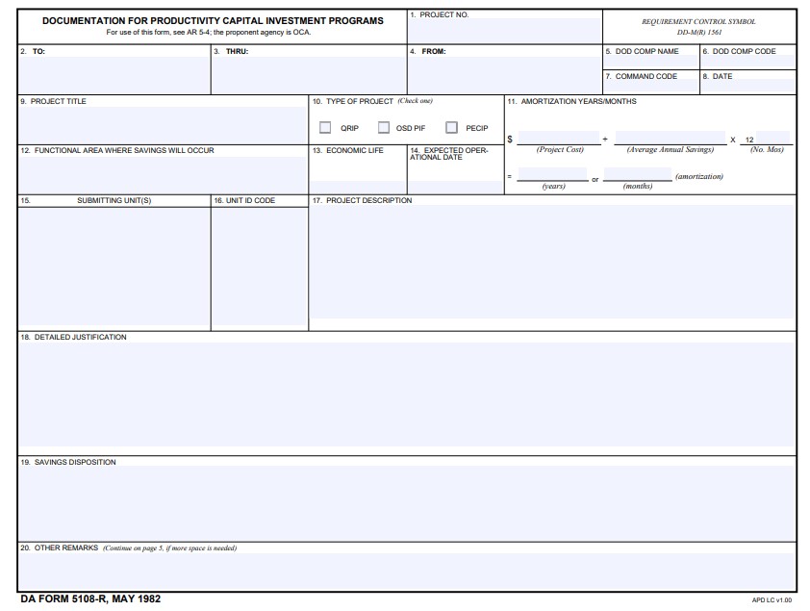Click the Functional Area Where Savings Will Occur field
810x611 pixels.
pyautogui.click(x=163, y=174)
